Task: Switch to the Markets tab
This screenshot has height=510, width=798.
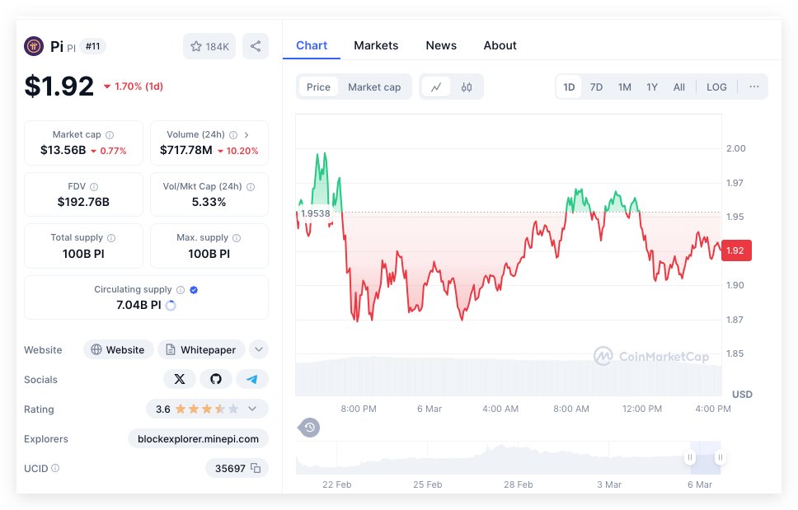Action: click(x=376, y=45)
